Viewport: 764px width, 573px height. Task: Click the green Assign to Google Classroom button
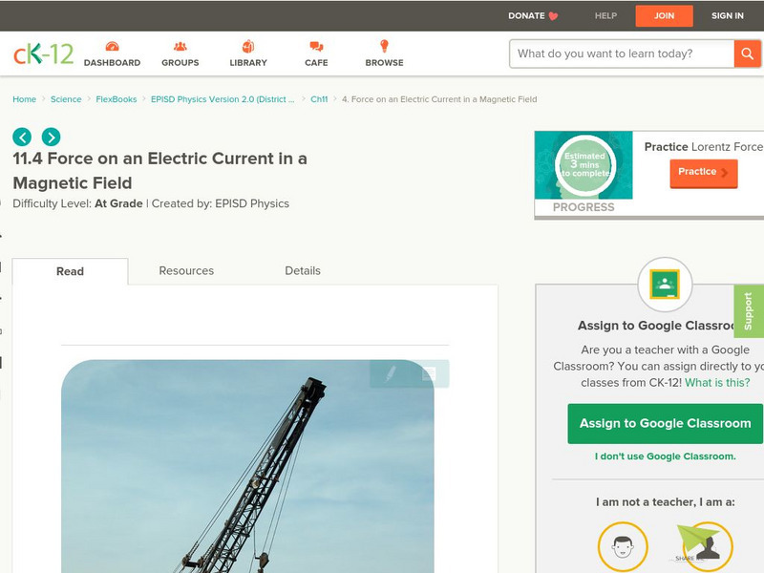click(x=665, y=423)
